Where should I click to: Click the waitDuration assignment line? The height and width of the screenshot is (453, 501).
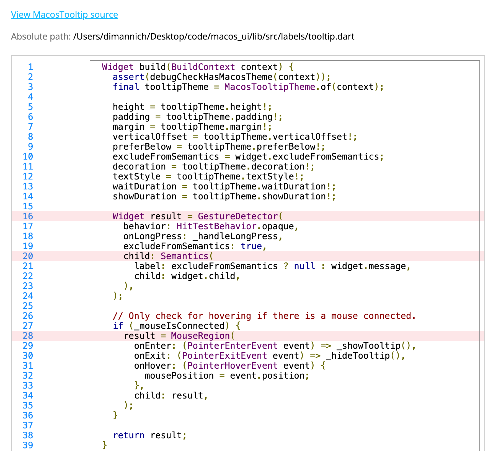(x=224, y=186)
